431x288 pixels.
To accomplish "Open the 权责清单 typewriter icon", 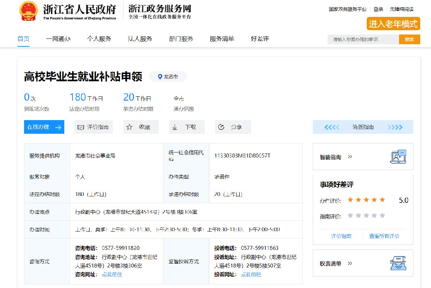I will pos(398,263).
